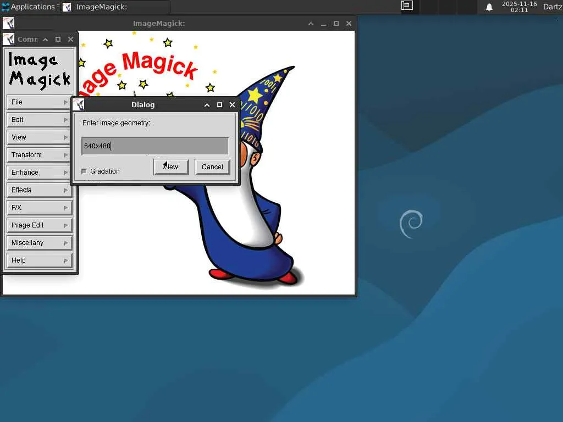Open the Image Edit menu

click(x=40, y=225)
